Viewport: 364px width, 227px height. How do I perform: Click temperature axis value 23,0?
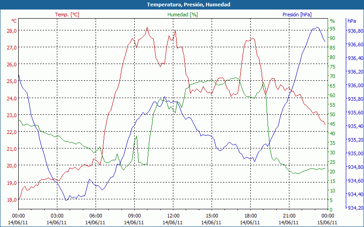coord(12,115)
